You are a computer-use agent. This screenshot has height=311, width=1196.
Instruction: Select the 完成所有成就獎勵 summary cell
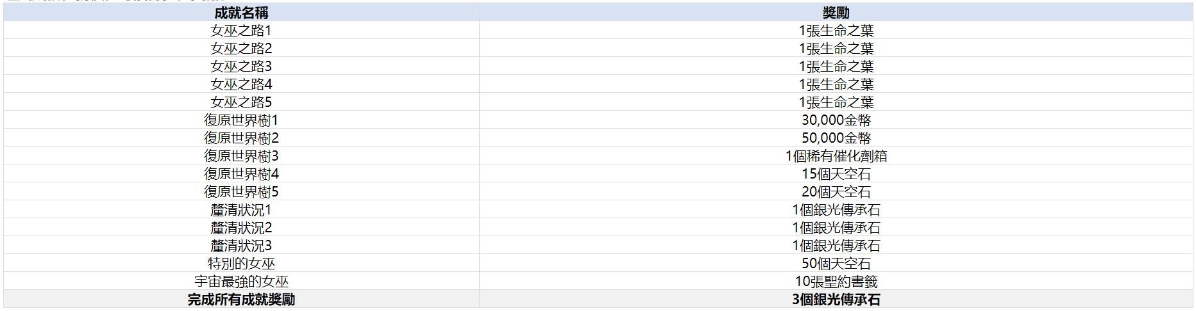click(x=241, y=299)
